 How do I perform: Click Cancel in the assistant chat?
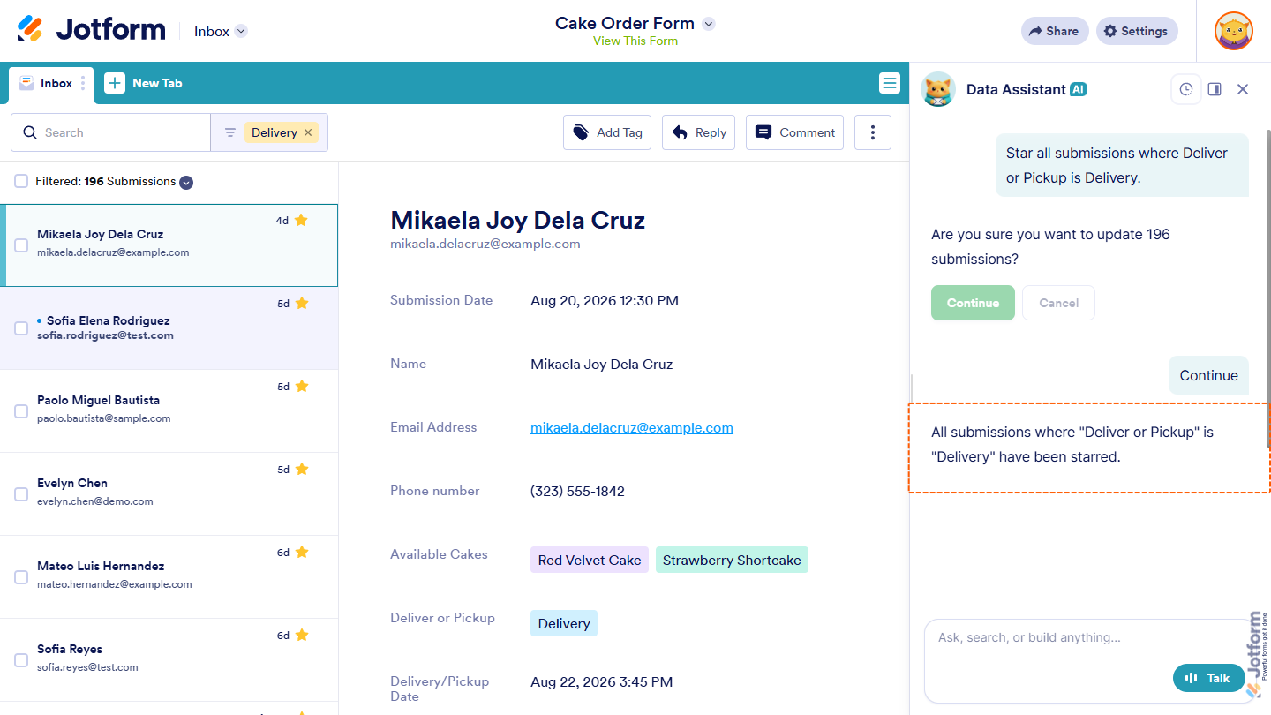point(1058,303)
